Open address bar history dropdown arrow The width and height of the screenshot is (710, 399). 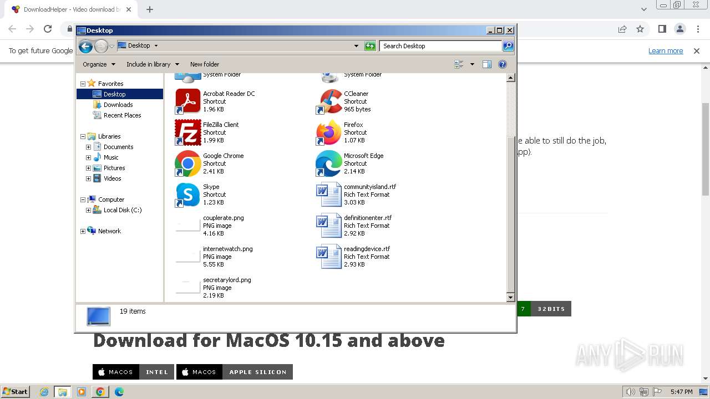[356, 46]
